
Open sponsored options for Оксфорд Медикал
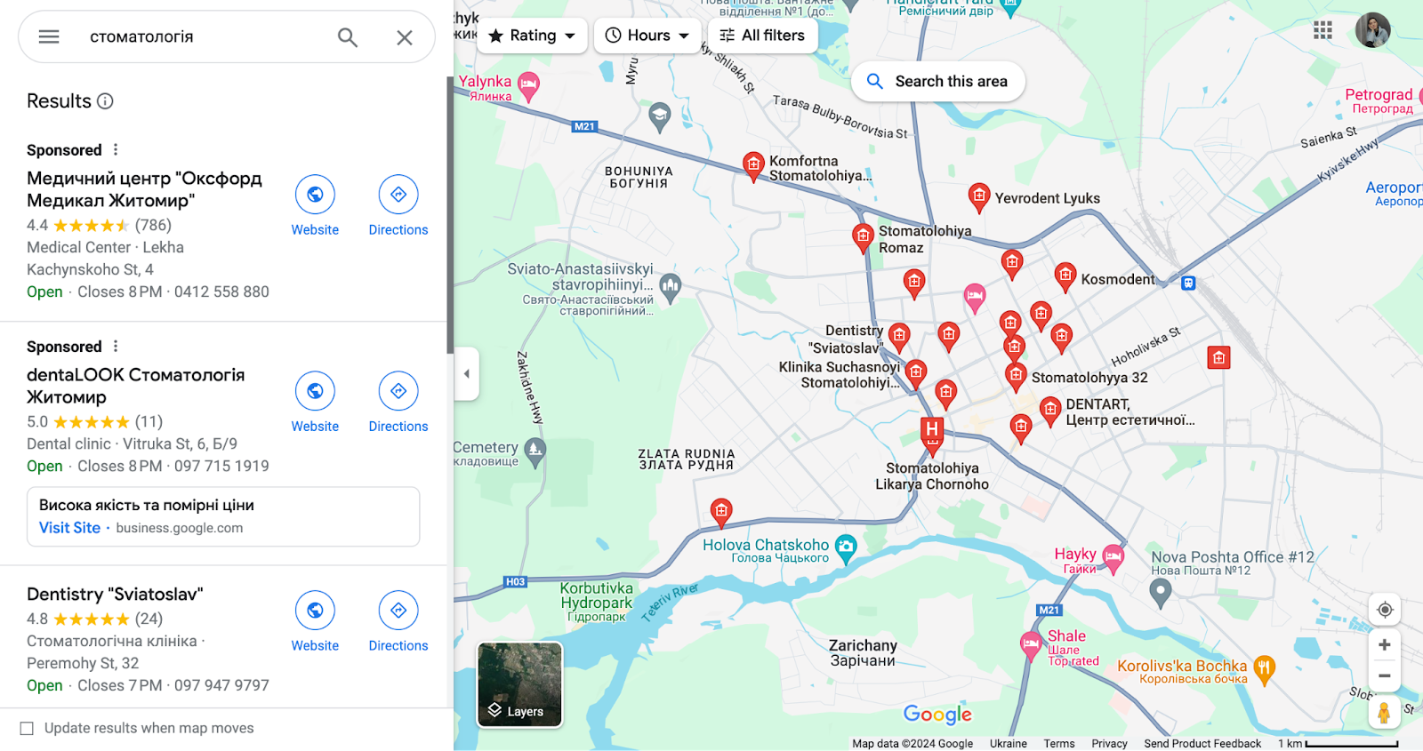(116, 149)
